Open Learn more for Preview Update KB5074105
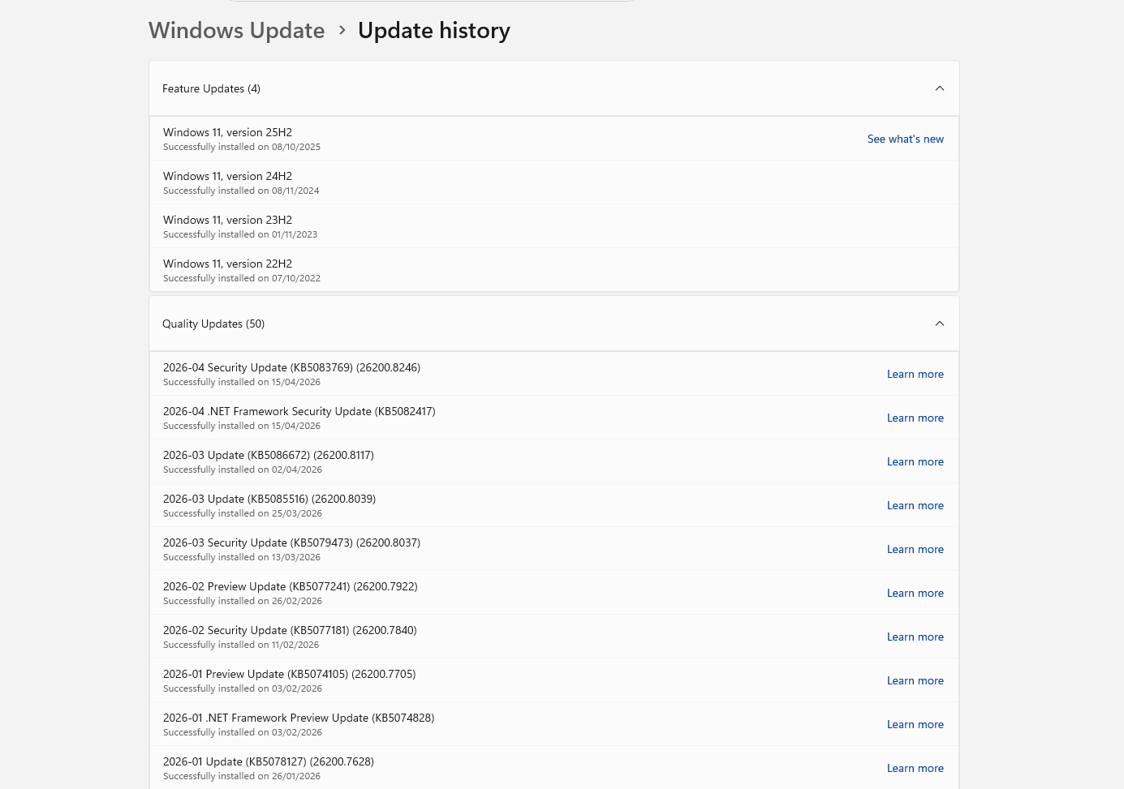This screenshot has width=1124, height=789. 915,680
